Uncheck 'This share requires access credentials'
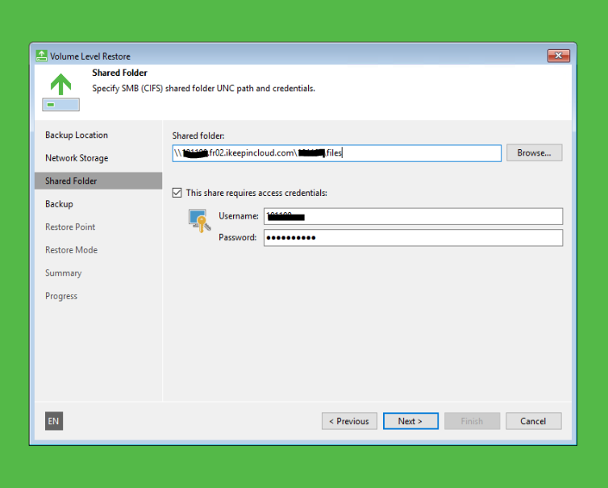Screen dimensions: 608x488 coord(177,193)
